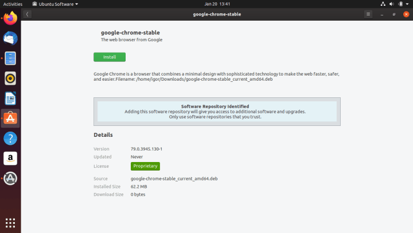Click the installed size 62.2 MB
The image size is (413, 233).
tap(139, 187)
